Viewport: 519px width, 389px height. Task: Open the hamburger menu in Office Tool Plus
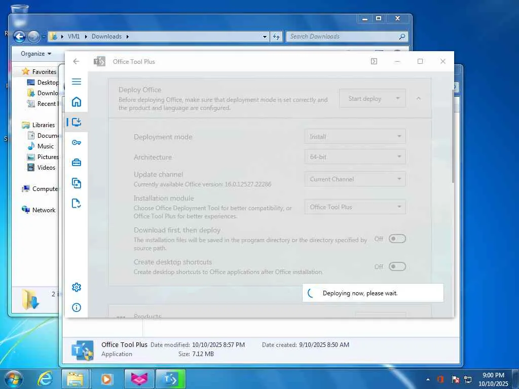coord(77,82)
